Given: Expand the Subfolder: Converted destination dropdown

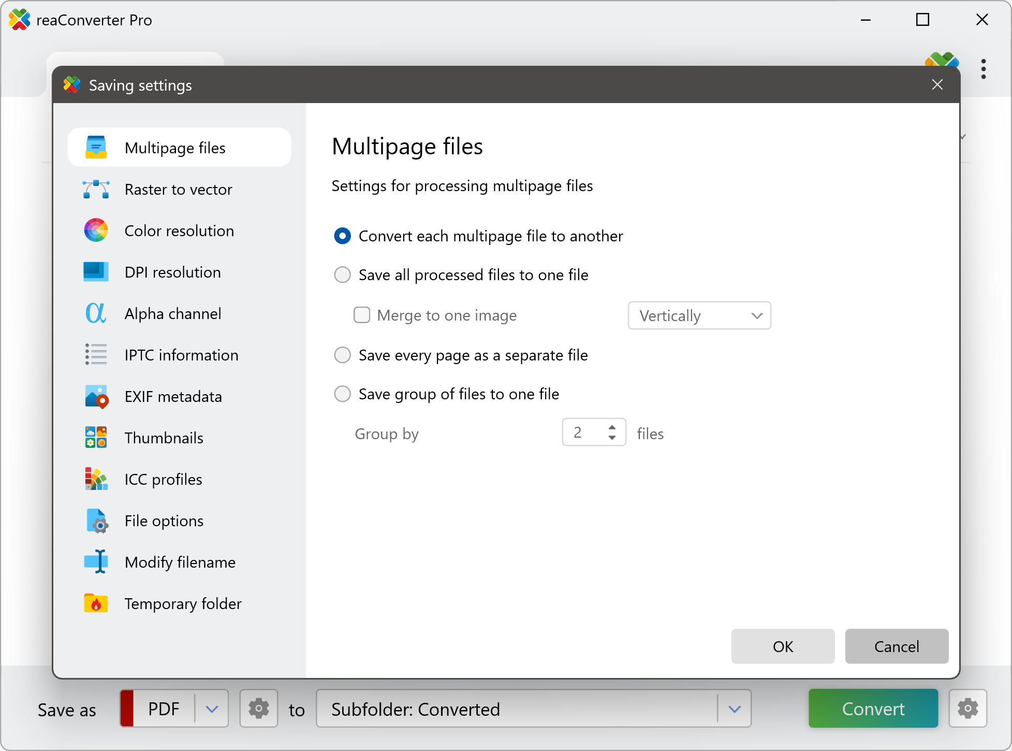Looking at the screenshot, I should point(735,709).
